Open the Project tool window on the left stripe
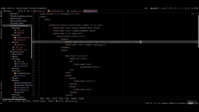Screen dimensions: 199x112 [1, 14]
